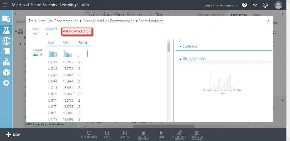Click the table scrollbar down arrow

point(169,120)
